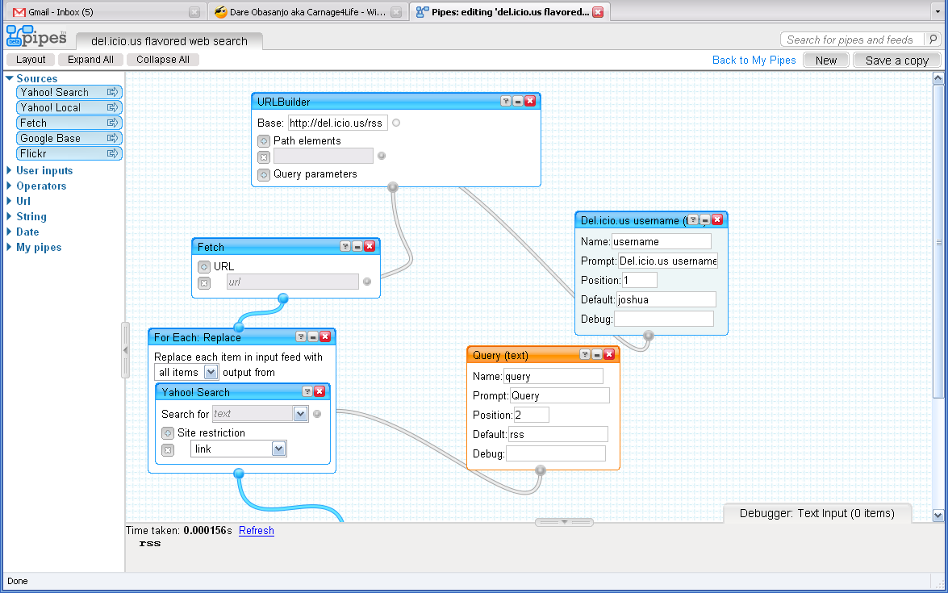Add a Query parameter in URLBuilder
The image size is (948, 593).
click(x=264, y=175)
